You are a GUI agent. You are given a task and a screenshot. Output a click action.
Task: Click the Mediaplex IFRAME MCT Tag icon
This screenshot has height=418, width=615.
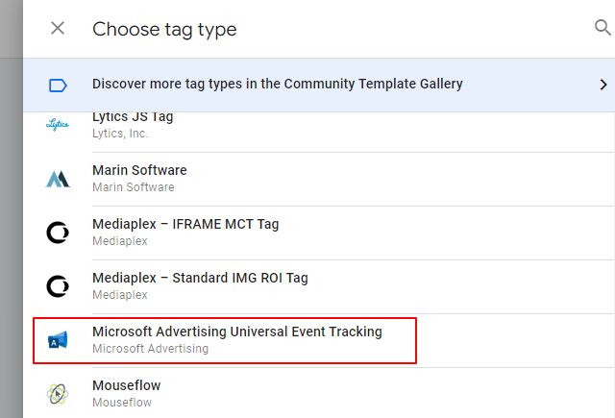58,233
